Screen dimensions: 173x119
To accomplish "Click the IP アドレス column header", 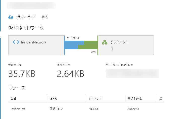I will click(x=95, y=99).
